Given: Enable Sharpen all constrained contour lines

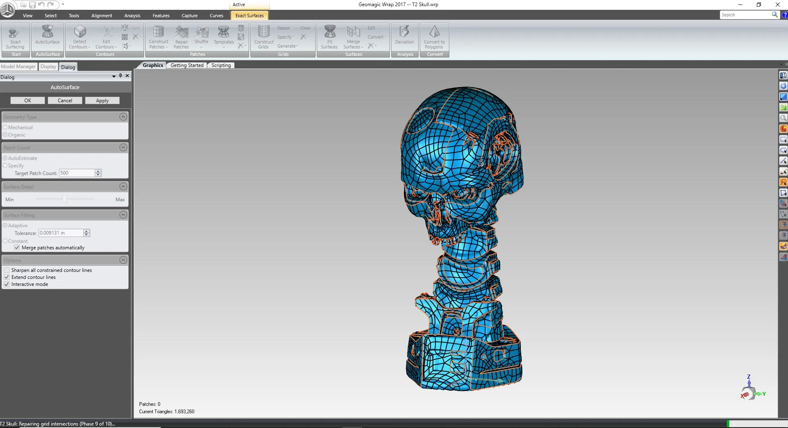Looking at the screenshot, I should pos(7,270).
